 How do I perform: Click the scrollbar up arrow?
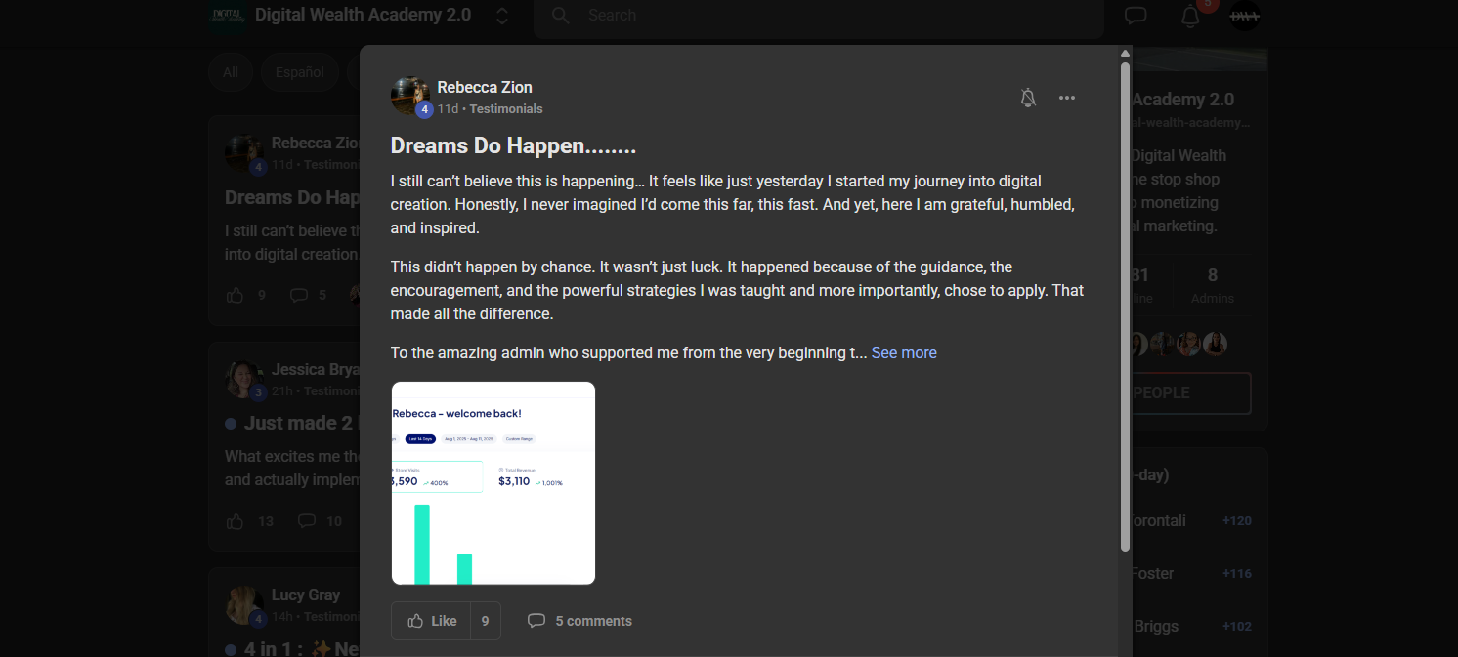click(x=1125, y=53)
